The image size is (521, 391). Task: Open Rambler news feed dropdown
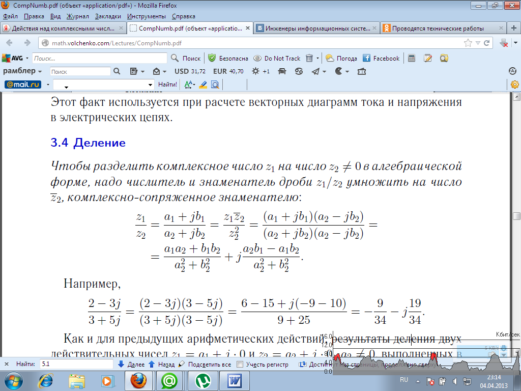137,71
